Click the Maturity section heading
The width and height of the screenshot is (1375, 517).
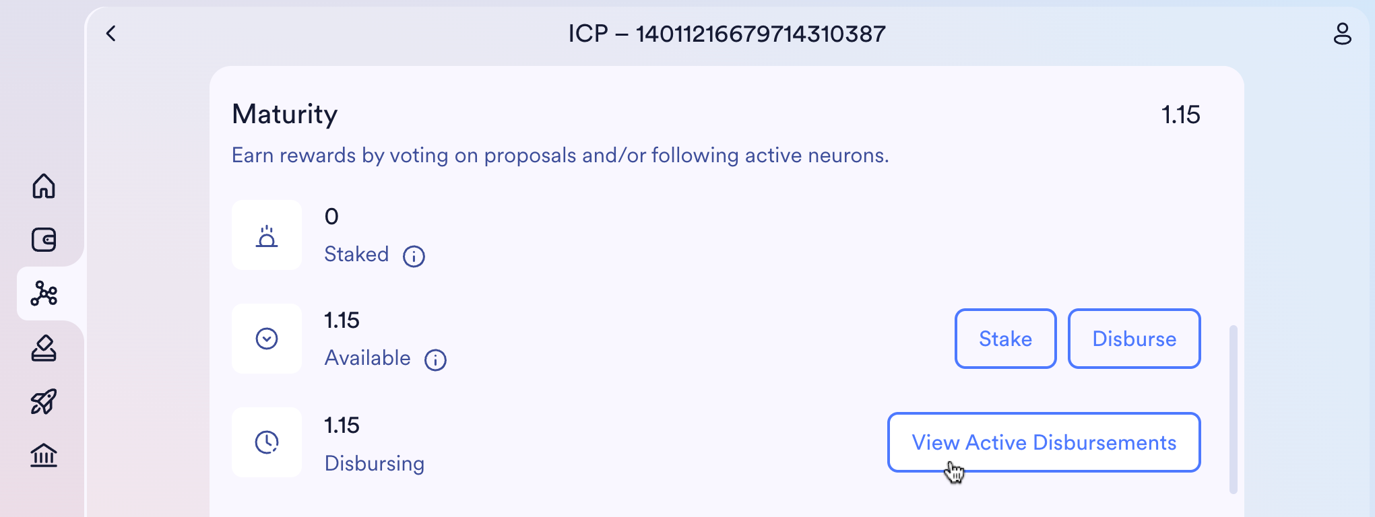(284, 114)
